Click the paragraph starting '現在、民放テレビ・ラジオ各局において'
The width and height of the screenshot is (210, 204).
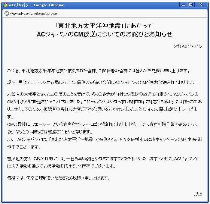(101, 82)
